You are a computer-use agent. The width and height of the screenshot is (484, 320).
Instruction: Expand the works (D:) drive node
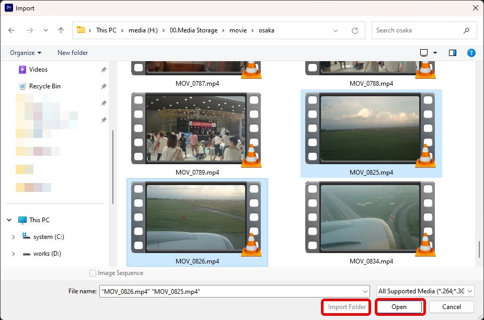pyautogui.click(x=13, y=254)
